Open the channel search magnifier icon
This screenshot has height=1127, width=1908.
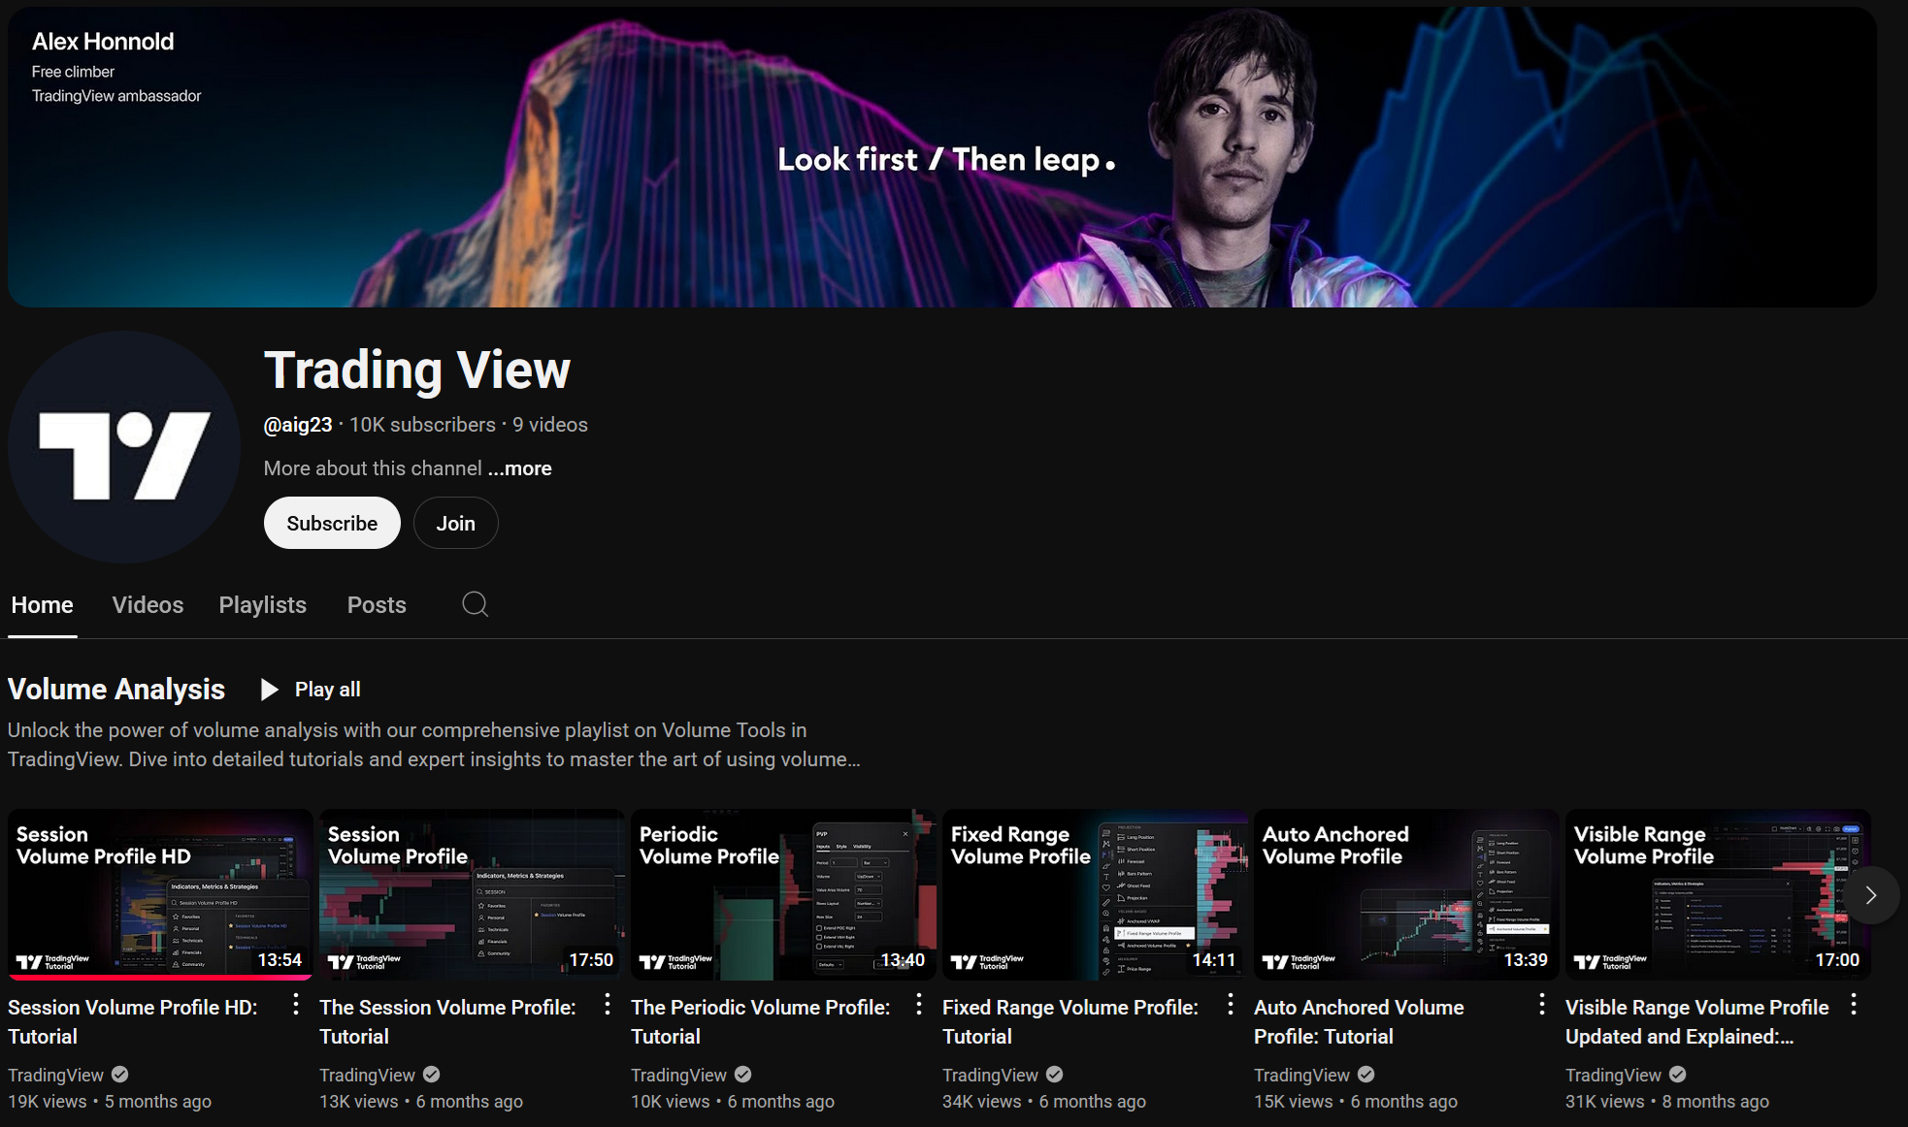click(x=475, y=604)
